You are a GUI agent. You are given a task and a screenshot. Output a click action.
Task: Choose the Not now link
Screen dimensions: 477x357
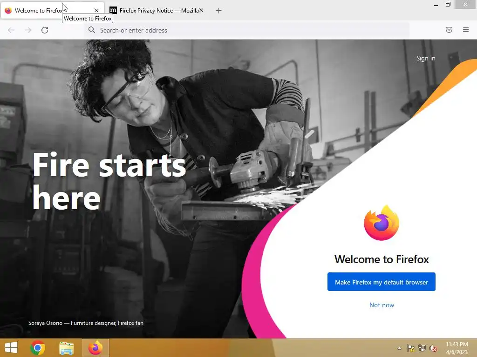tap(382, 305)
